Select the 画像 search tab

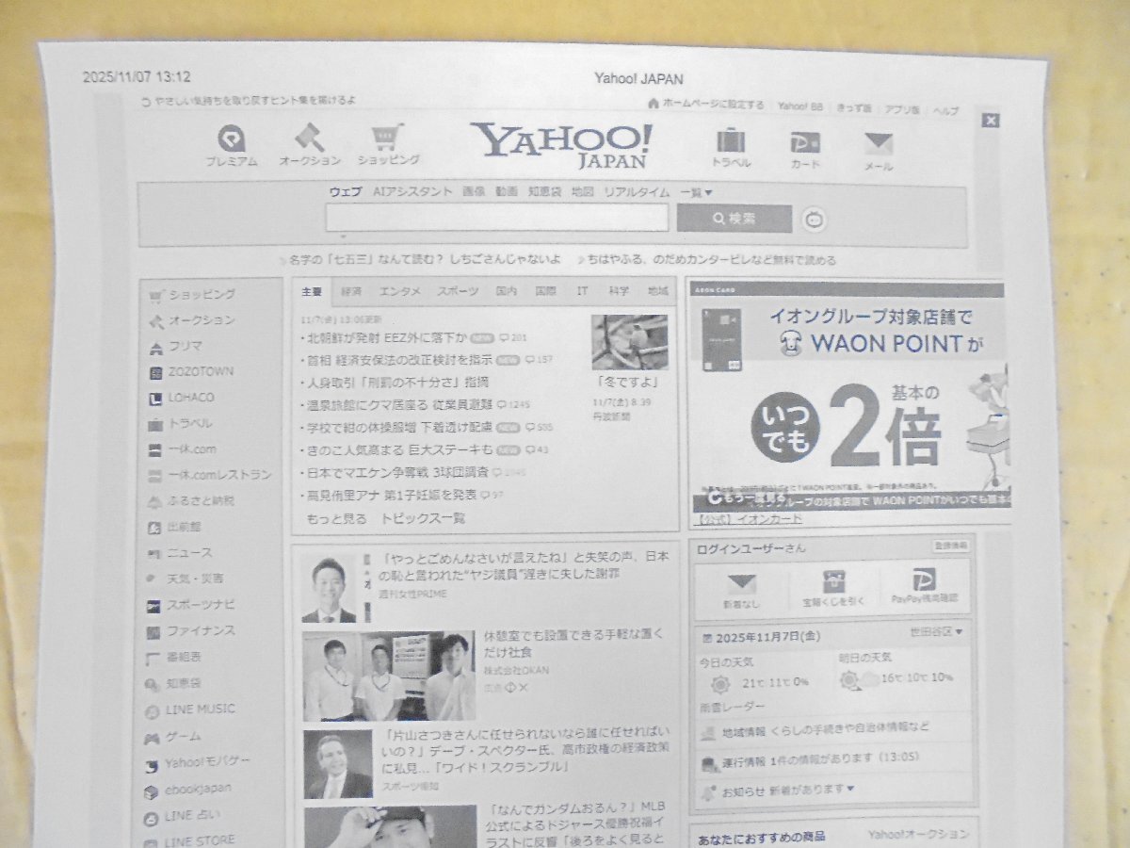click(474, 191)
